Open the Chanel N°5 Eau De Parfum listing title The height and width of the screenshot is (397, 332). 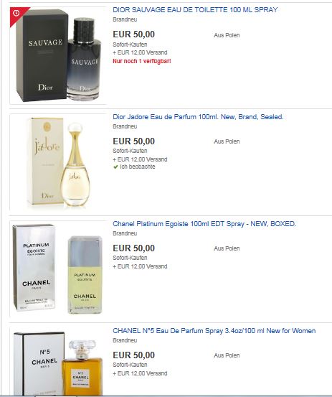[214, 331]
